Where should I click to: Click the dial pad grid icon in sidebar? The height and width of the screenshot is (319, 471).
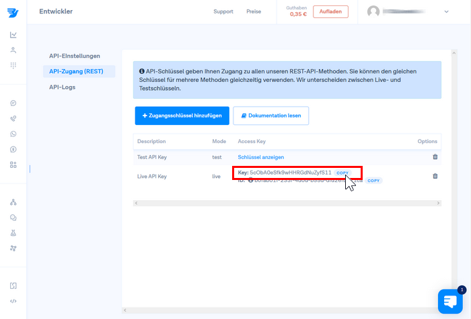13,65
